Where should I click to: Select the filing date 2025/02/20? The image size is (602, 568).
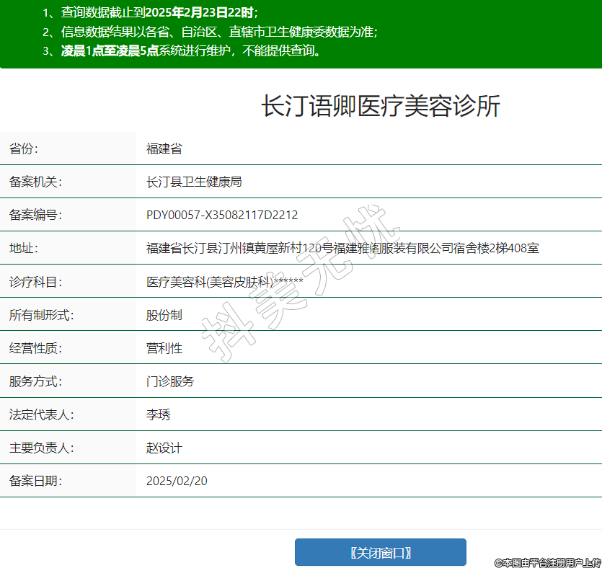click(177, 481)
